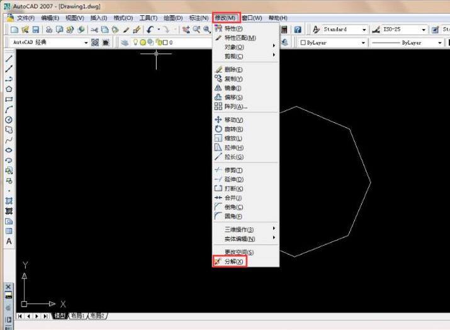Open the 工具(T) menu

coord(149,18)
